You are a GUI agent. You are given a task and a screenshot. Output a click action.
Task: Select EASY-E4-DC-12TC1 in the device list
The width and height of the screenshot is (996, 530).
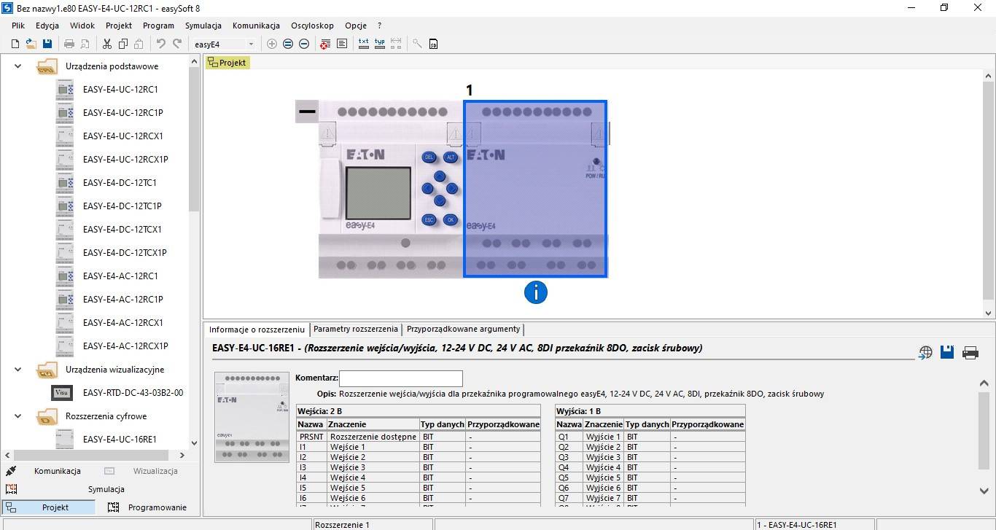click(120, 183)
